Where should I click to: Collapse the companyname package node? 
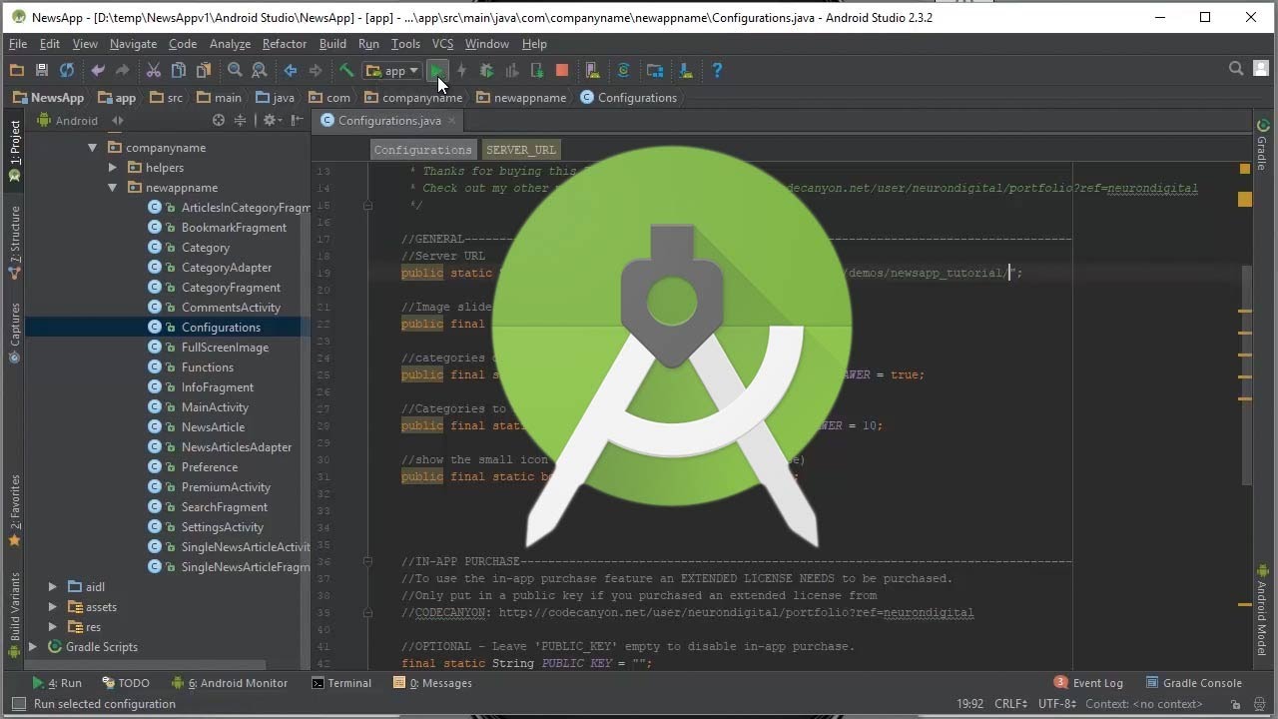[92, 148]
